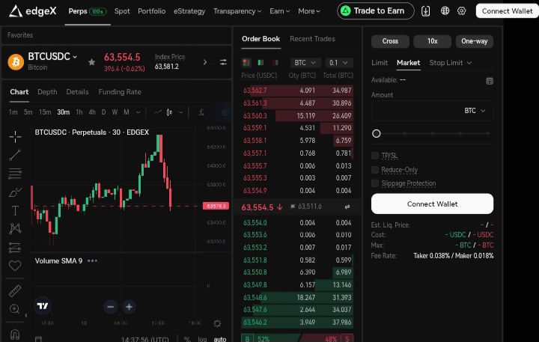This screenshot has height=342, width=539.
Task: Open the heart icons tool
Action: (15, 266)
